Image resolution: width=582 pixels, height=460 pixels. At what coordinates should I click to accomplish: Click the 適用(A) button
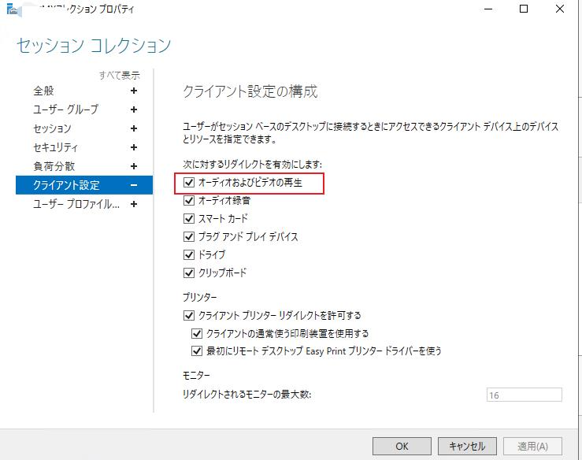pos(532,446)
